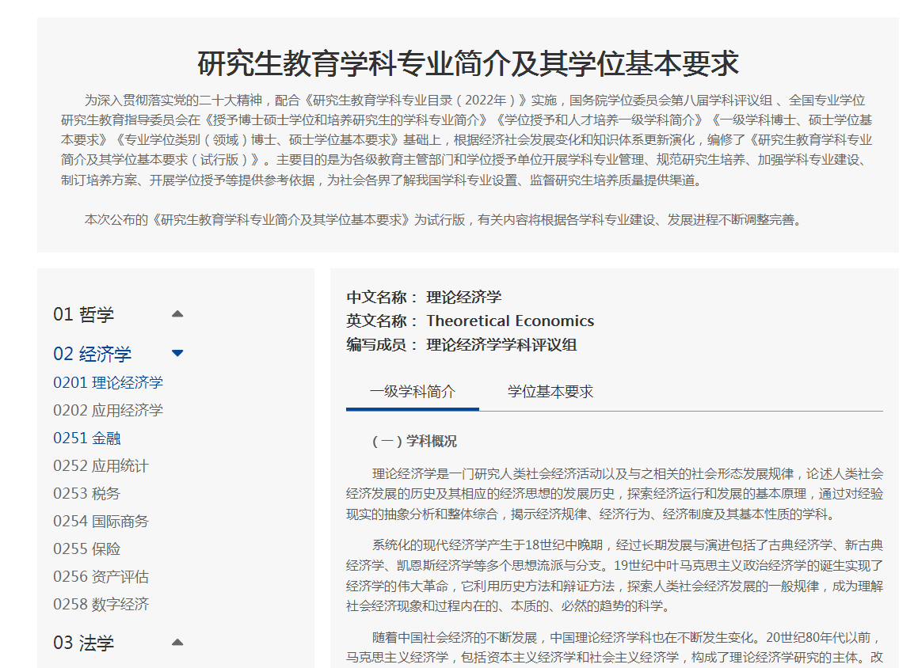
Task: Click the 中文名称： label
Action: (382, 297)
